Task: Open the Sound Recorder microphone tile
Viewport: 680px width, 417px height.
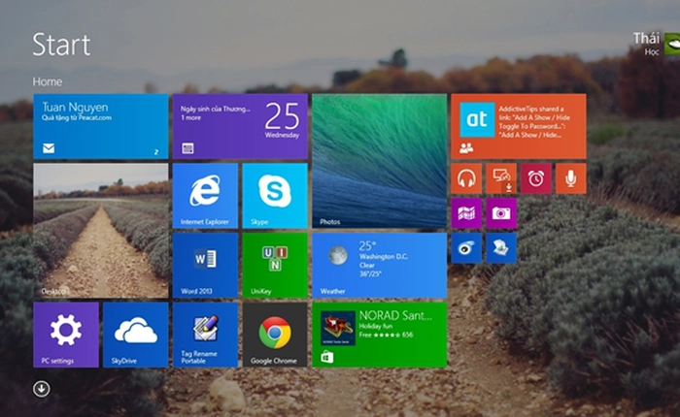Action: click(571, 178)
